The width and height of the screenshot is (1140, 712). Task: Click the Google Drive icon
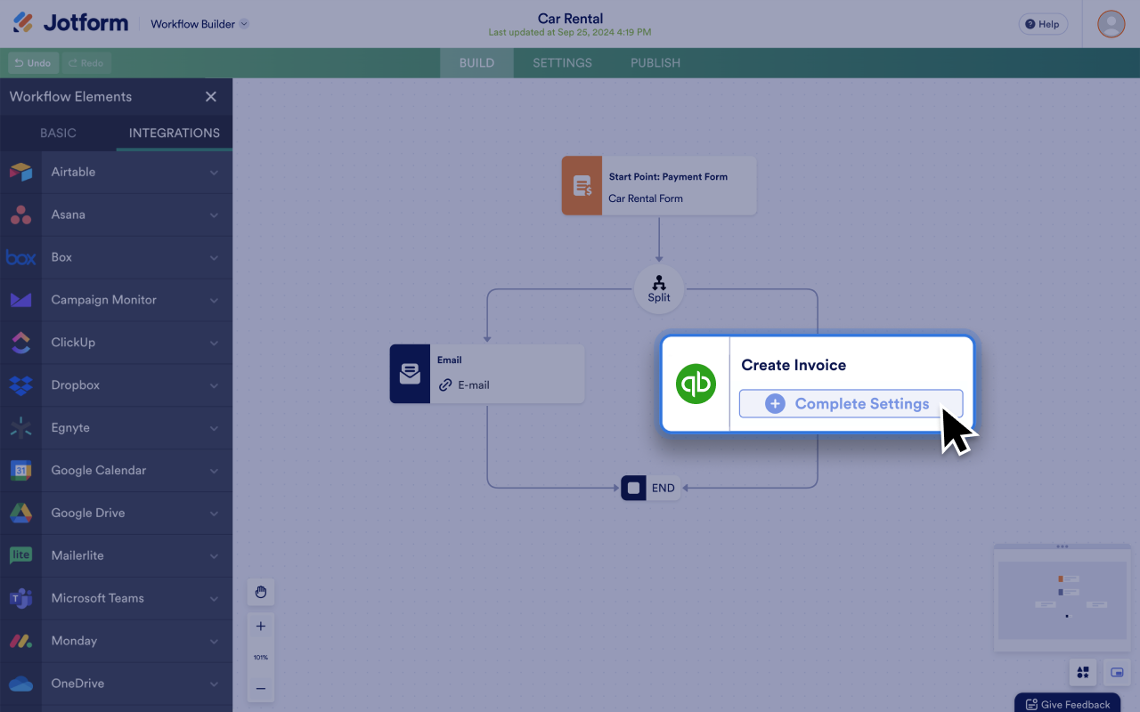tap(20, 514)
